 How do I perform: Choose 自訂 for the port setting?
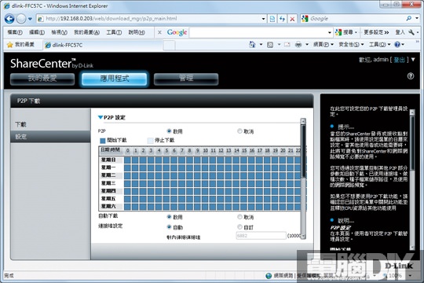click(x=239, y=226)
